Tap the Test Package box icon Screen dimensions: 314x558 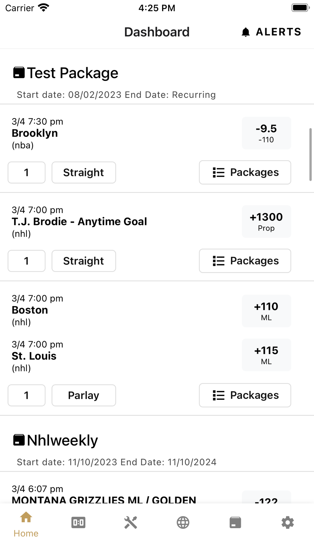(19, 73)
